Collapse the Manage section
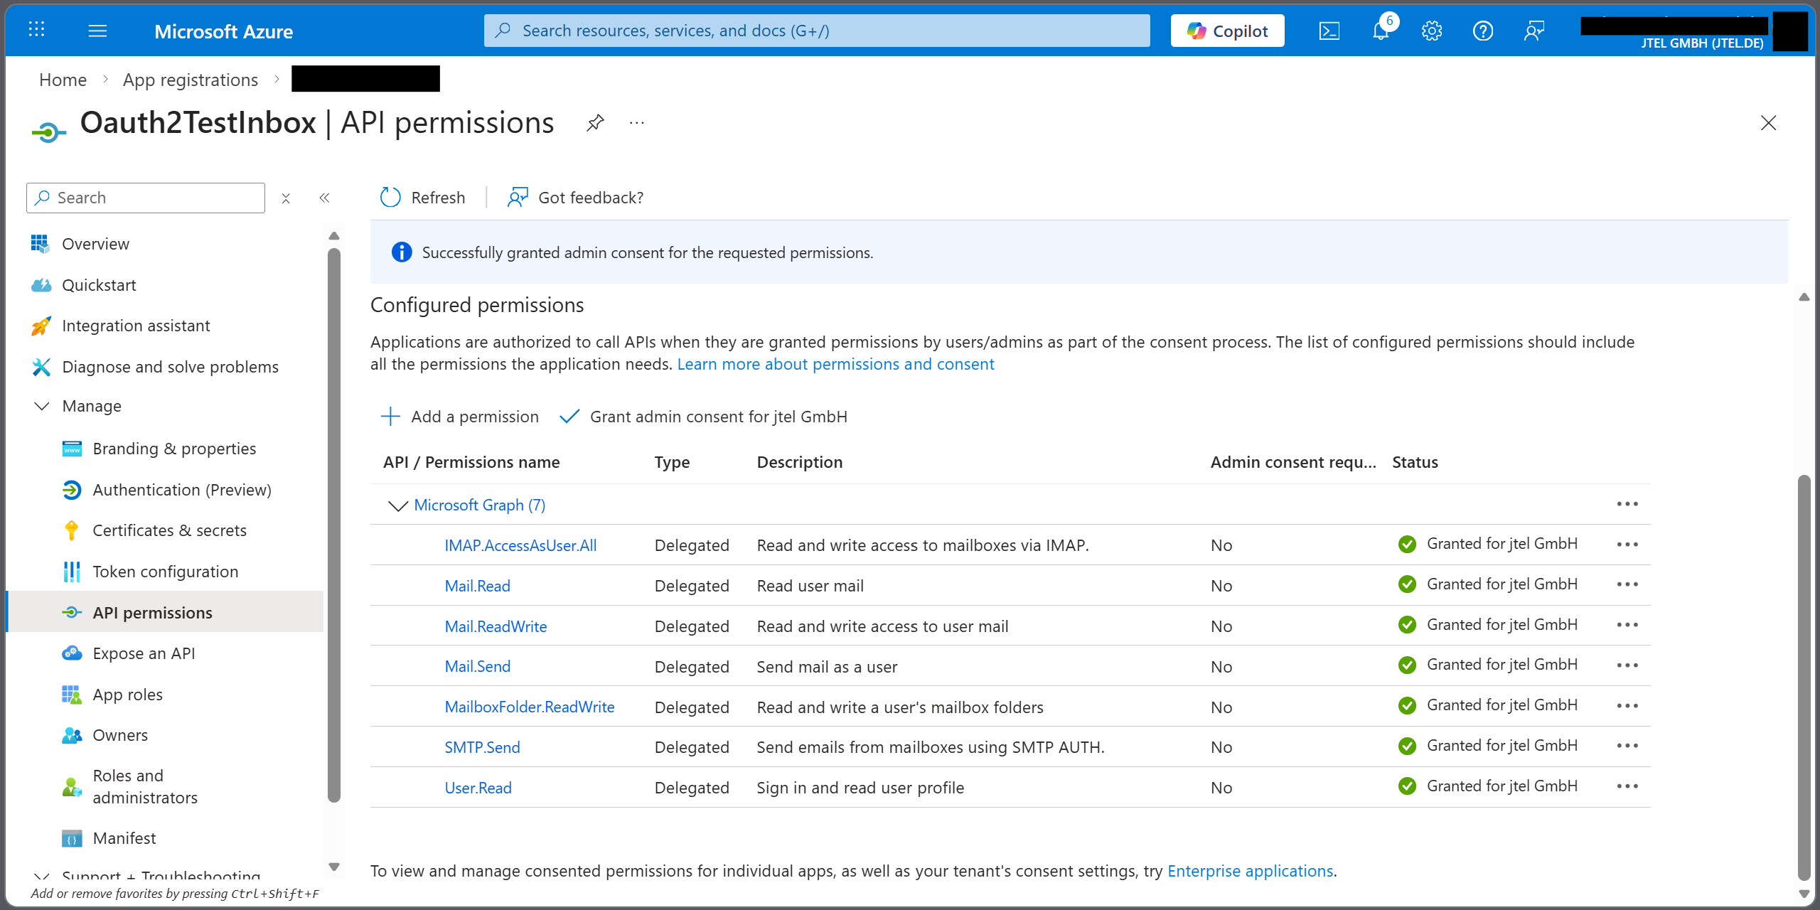This screenshot has height=910, width=1820. (x=42, y=406)
